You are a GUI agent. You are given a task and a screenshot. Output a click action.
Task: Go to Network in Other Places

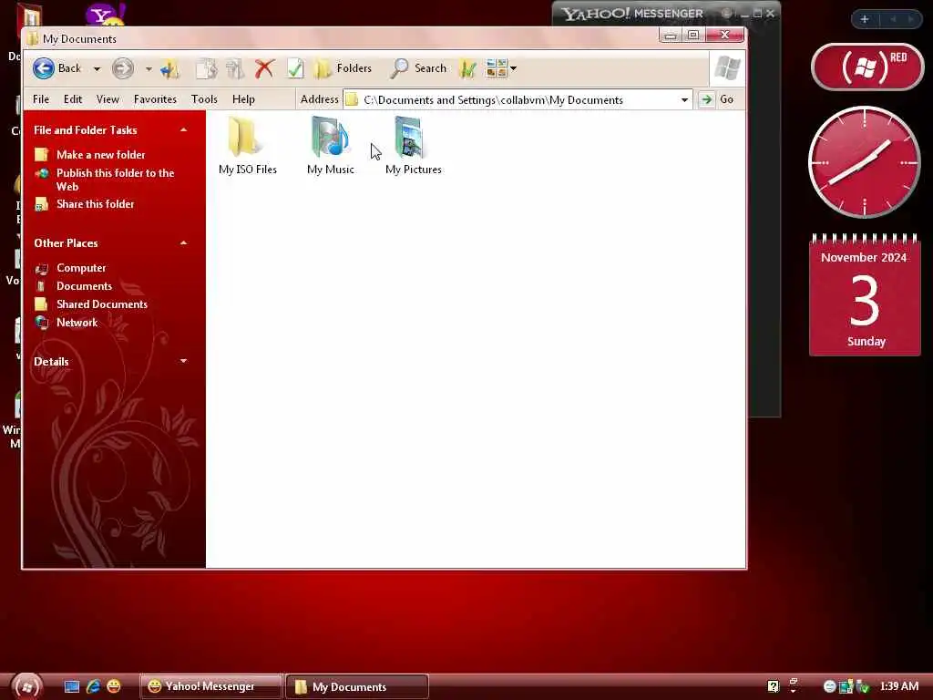(77, 323)
